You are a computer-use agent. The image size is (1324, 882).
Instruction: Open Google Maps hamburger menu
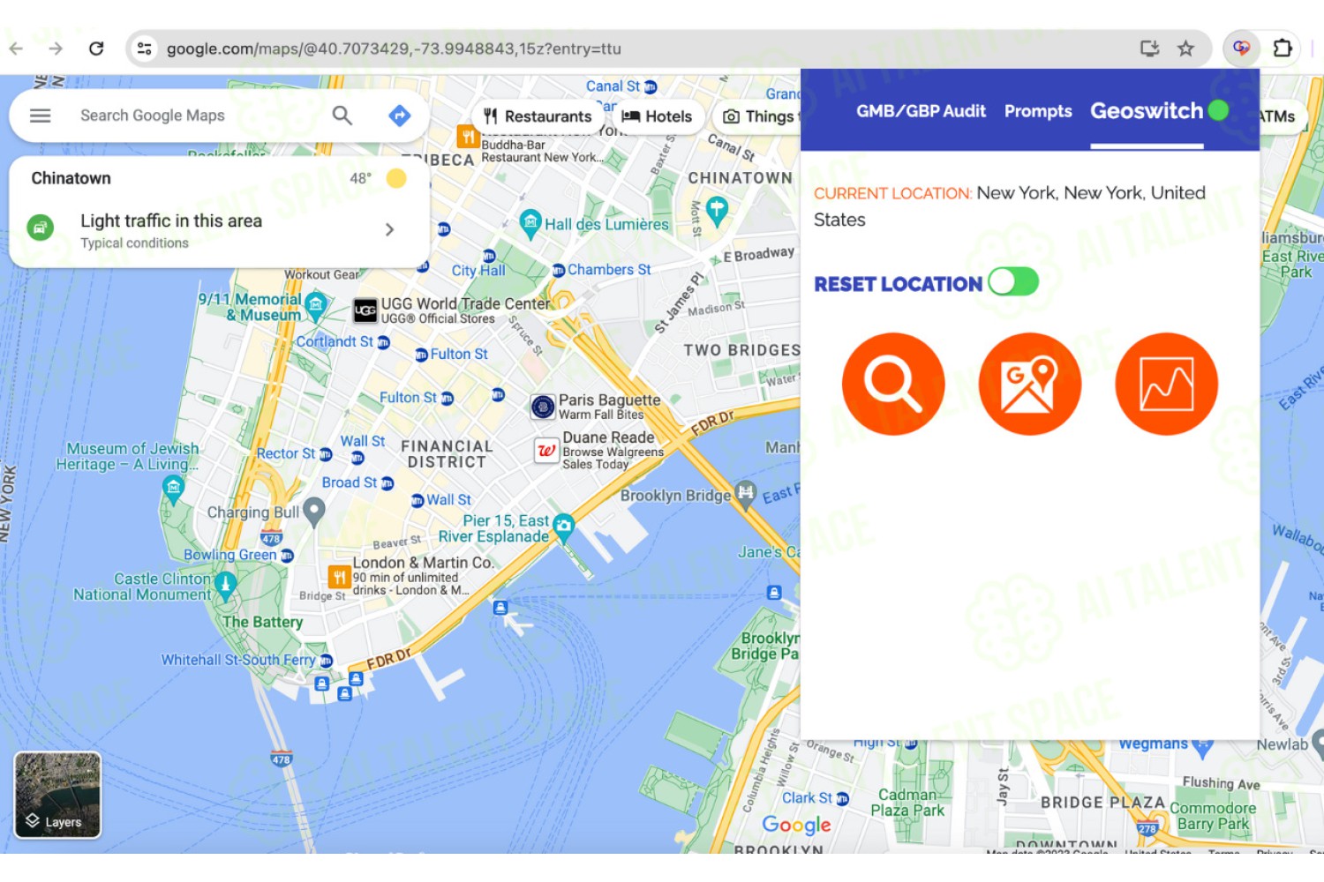tap(41, 116)
